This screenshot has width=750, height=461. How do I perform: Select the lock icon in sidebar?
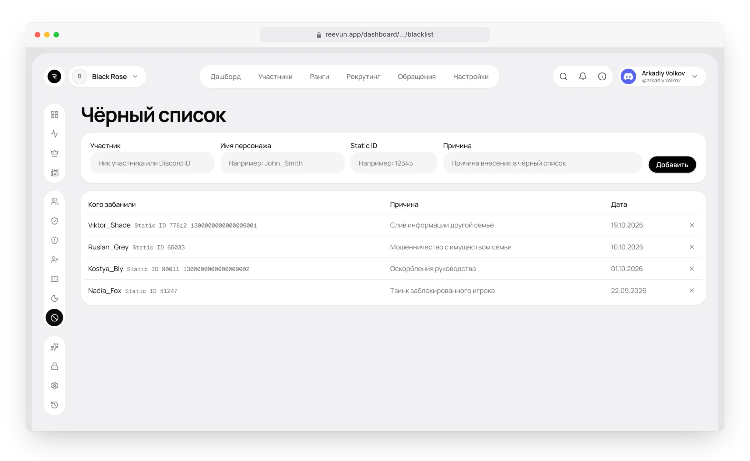tap(54, 366)
